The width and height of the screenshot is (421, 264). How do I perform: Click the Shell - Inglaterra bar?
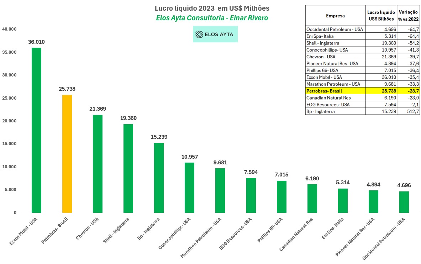click(x=128, y=168)
